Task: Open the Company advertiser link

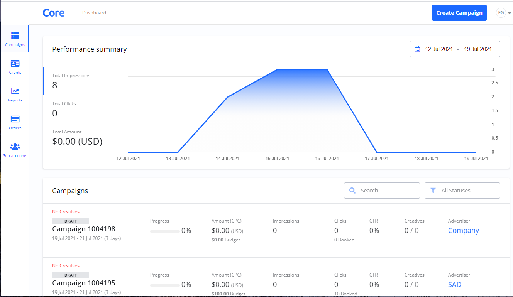Action: coord(464,231)
